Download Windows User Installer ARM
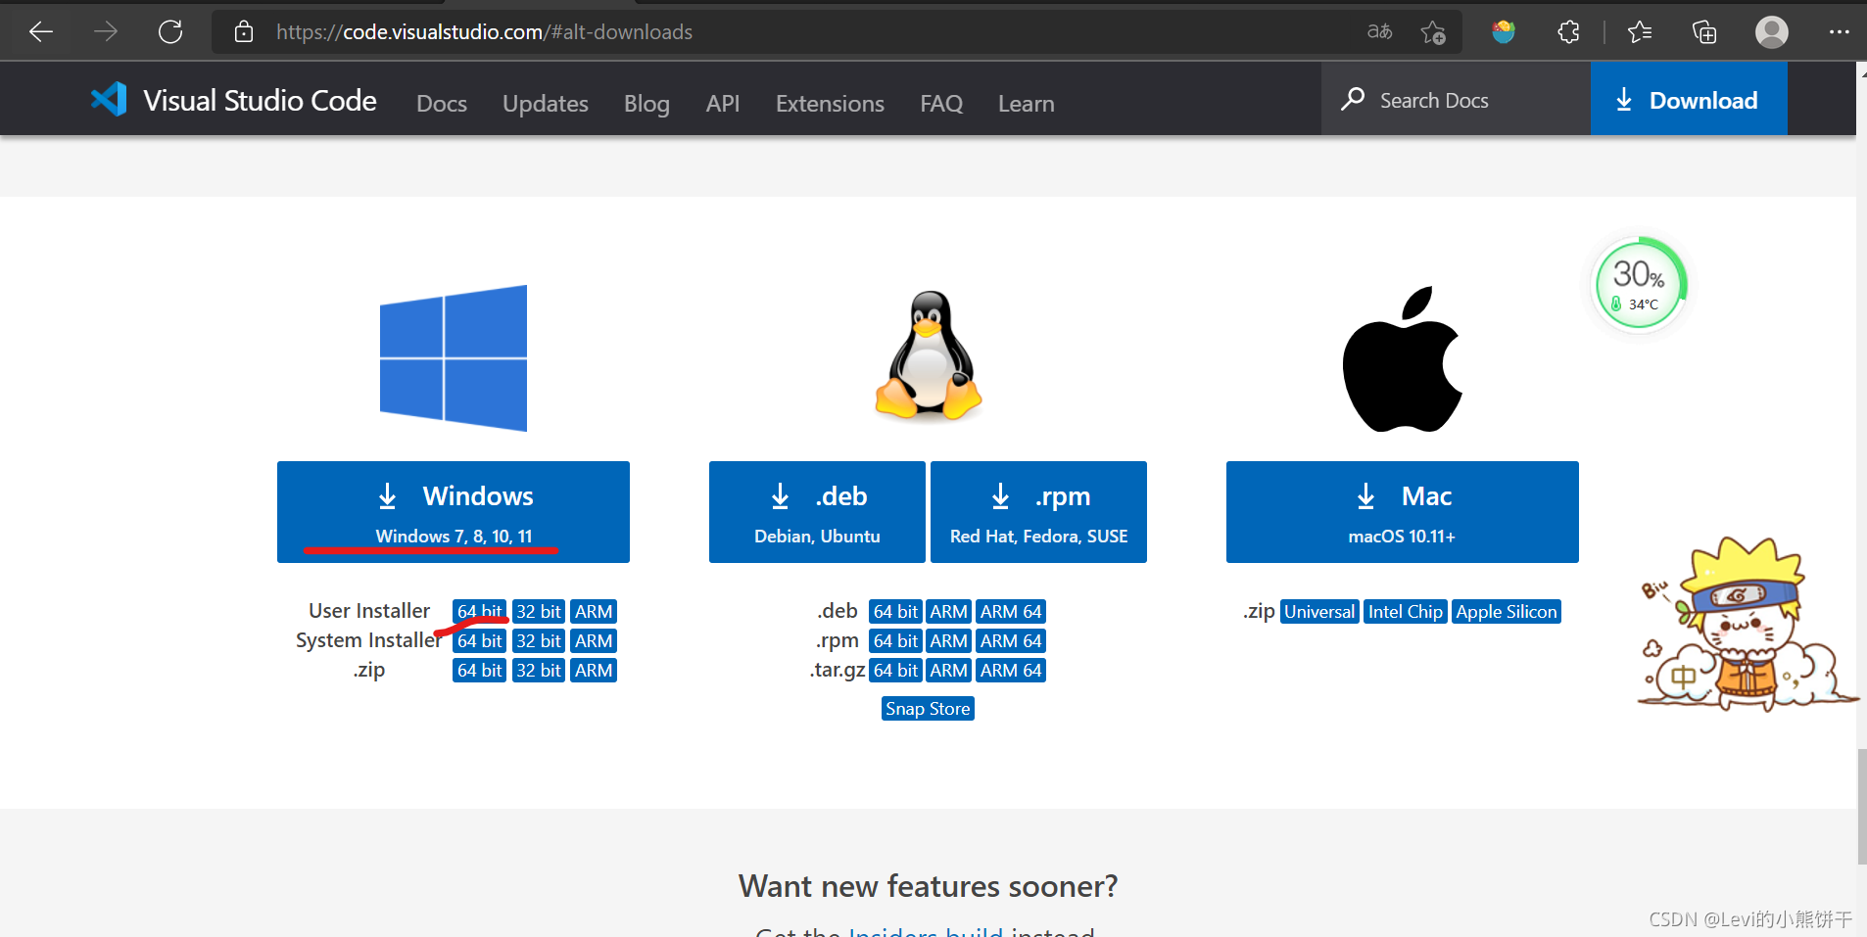Screen dimensions: 1867x937 (x=594, y=612)
